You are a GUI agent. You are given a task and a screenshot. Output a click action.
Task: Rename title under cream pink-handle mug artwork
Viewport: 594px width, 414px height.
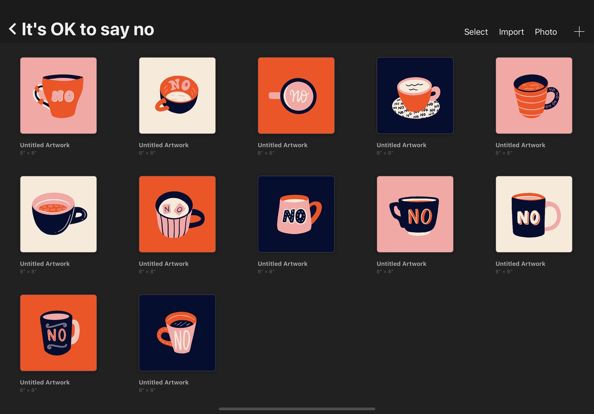pos(521,264)
